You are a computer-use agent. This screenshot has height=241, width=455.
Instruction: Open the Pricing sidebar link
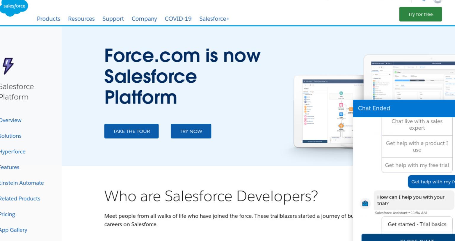point(7,214)
